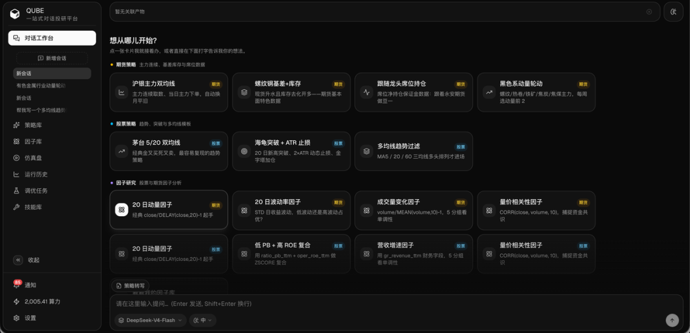Image resolution: width=690 pixels, height=333 pixels.
Task: Click the 策略库 sparkle icon in sidebar
Action: [16, 125]
